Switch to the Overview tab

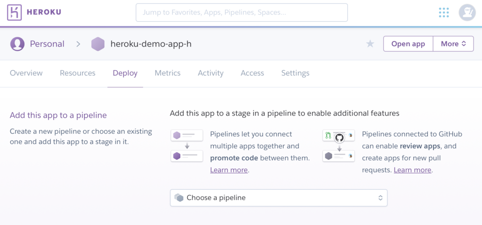(x=26, y=73)
